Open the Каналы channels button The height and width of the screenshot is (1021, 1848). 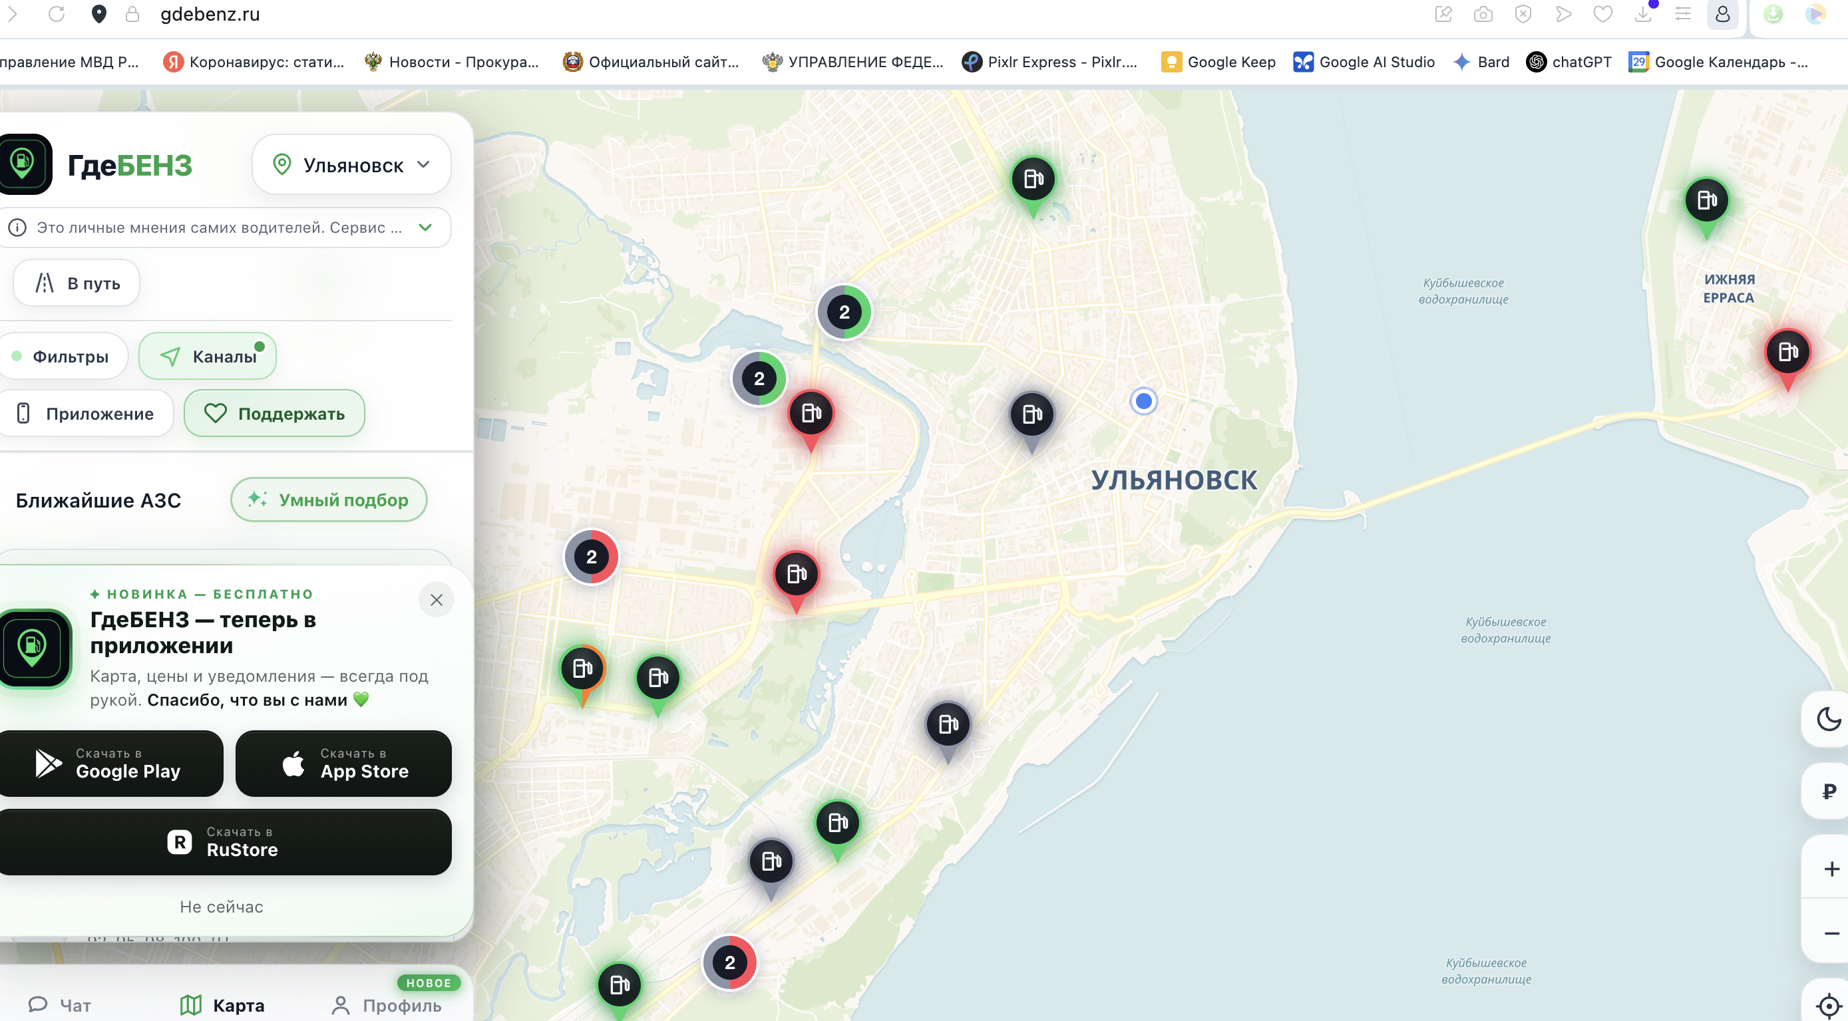pyautogui.click(x=208, y=357)
